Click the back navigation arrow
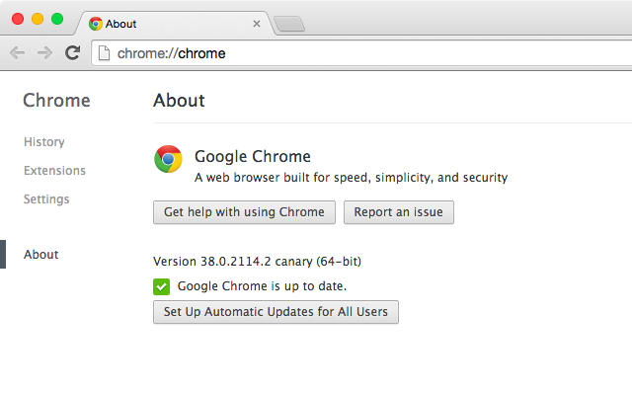The image size is (632, 395). (x=18, y=52)
